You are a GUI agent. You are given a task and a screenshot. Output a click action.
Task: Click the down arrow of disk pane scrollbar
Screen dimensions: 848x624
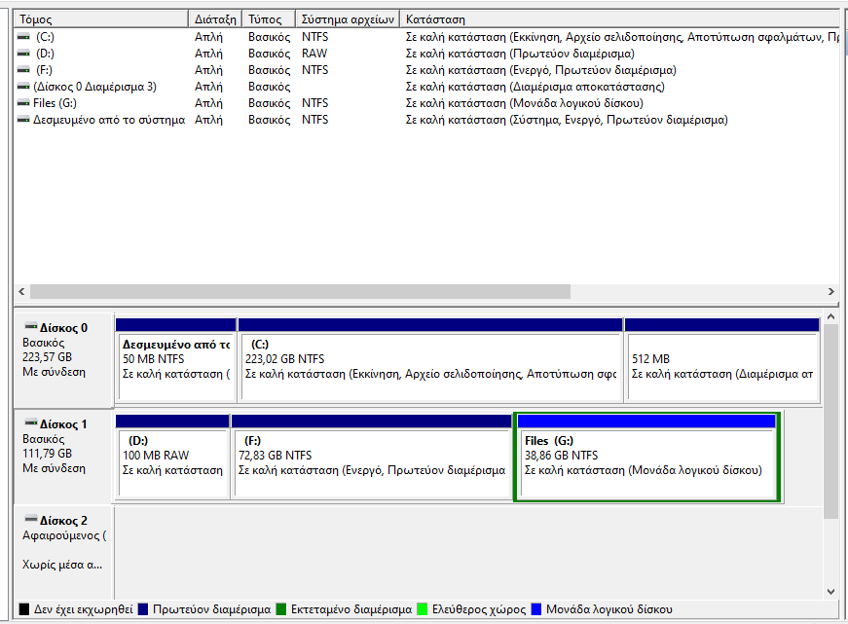point(831,592)
